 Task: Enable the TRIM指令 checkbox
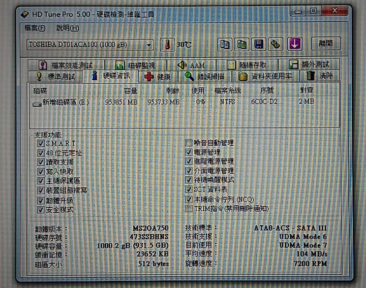189,208
